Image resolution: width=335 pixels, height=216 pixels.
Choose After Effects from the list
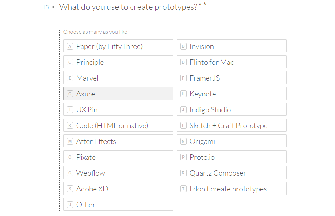tap(118, 141)
